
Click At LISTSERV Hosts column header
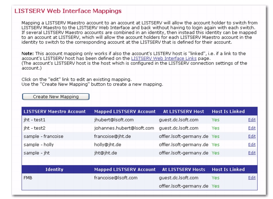point(184,170)
